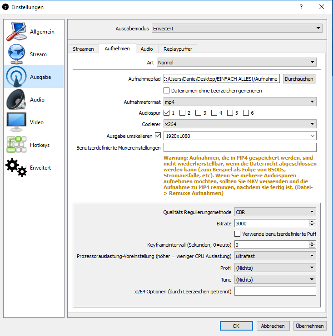Expand the Aufnahmeformat mp4 dropdown
Image resolution: width=333 pixels, height=336 pixels.
coord(239,102)
